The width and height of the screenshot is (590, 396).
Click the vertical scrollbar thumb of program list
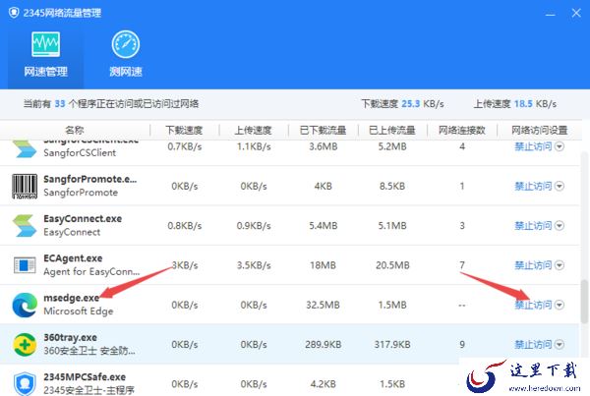tap(584, 302)
